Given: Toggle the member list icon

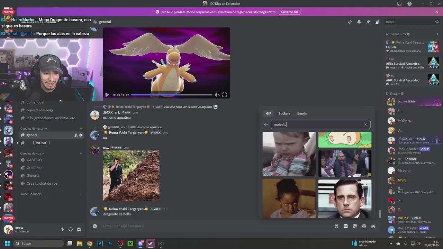Looking at the screenshot, I should click(x=378, y=22).
